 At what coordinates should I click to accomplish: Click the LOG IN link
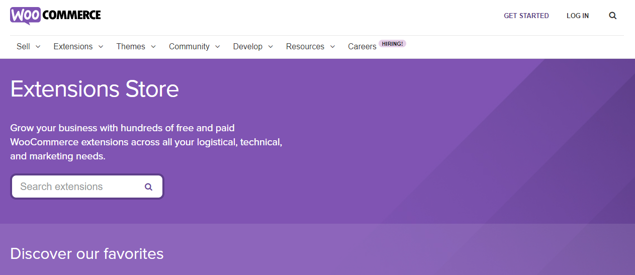[x=578, y=16]
